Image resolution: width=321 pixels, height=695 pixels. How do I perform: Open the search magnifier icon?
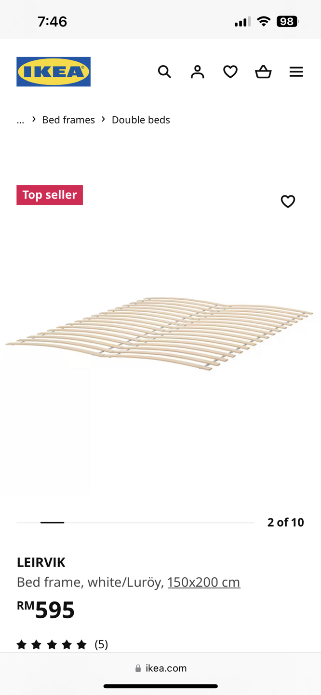point(164,72)
